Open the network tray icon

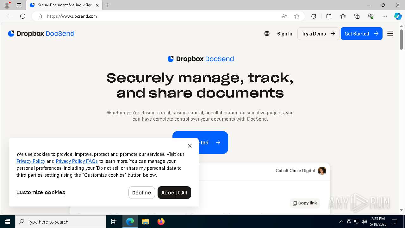[357, 222]
